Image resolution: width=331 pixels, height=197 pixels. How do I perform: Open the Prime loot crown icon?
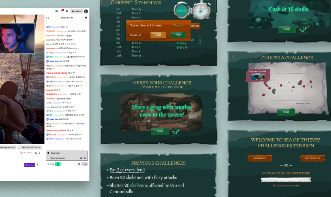click(x=57, y=11)
